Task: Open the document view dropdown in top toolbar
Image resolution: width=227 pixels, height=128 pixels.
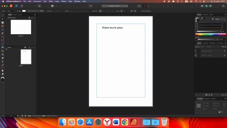Action: tap(115, 6)
